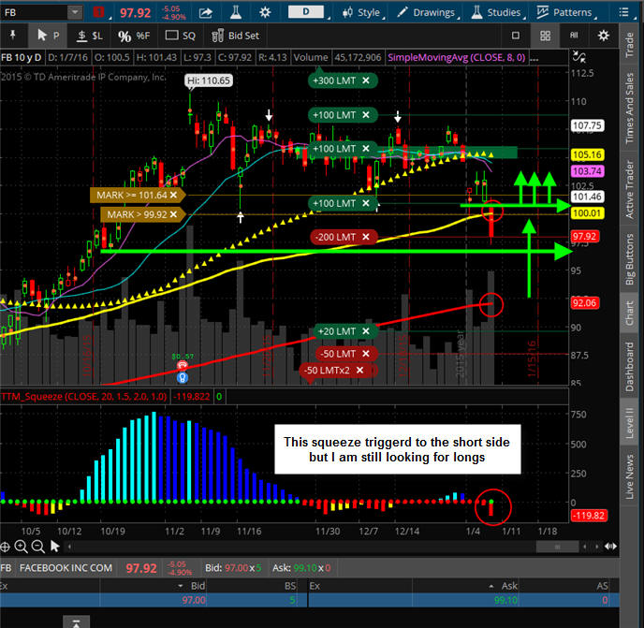644x628 pixels.
Task: Select the SQ rectangle tool
Action: click(180, 36)
